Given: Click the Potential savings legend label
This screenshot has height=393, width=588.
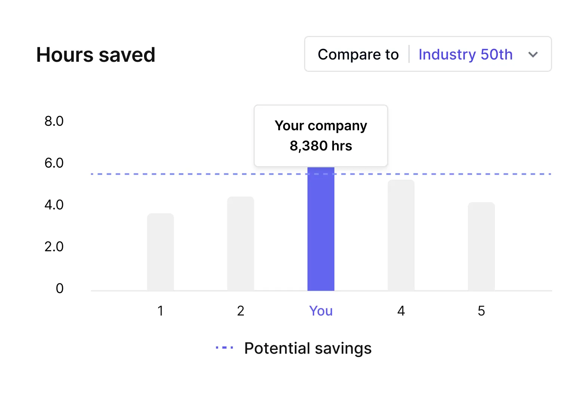Looking at the screenshot, I should point(308,348).
